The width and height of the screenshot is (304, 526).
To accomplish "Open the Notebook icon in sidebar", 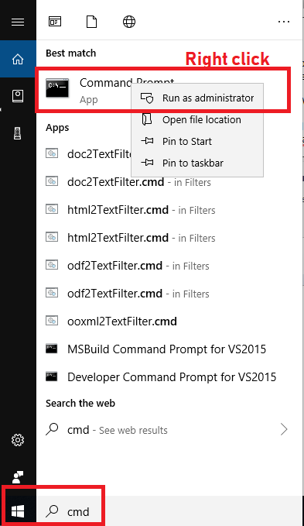I will coord(18,96).
